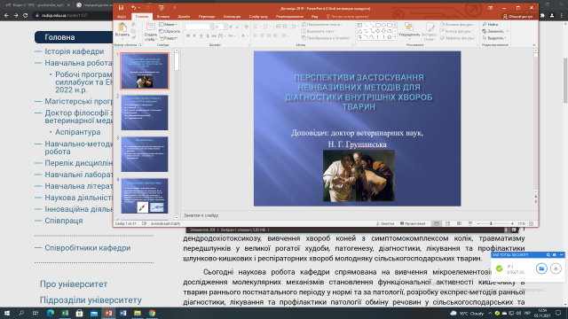Click the Reset (Сбросить) slide button
This screenshot has height=319, width=568.
coord(170,32)
